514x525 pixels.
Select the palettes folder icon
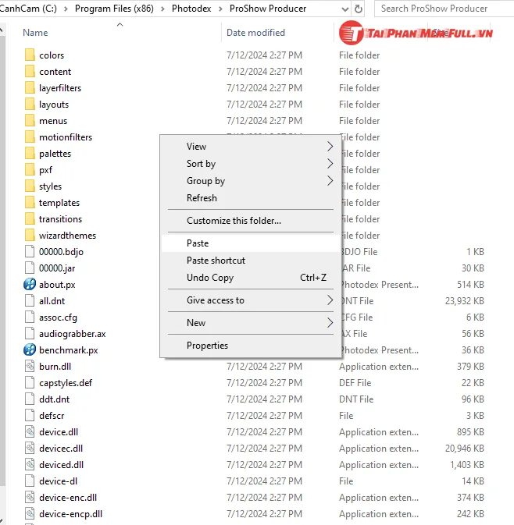30,154
